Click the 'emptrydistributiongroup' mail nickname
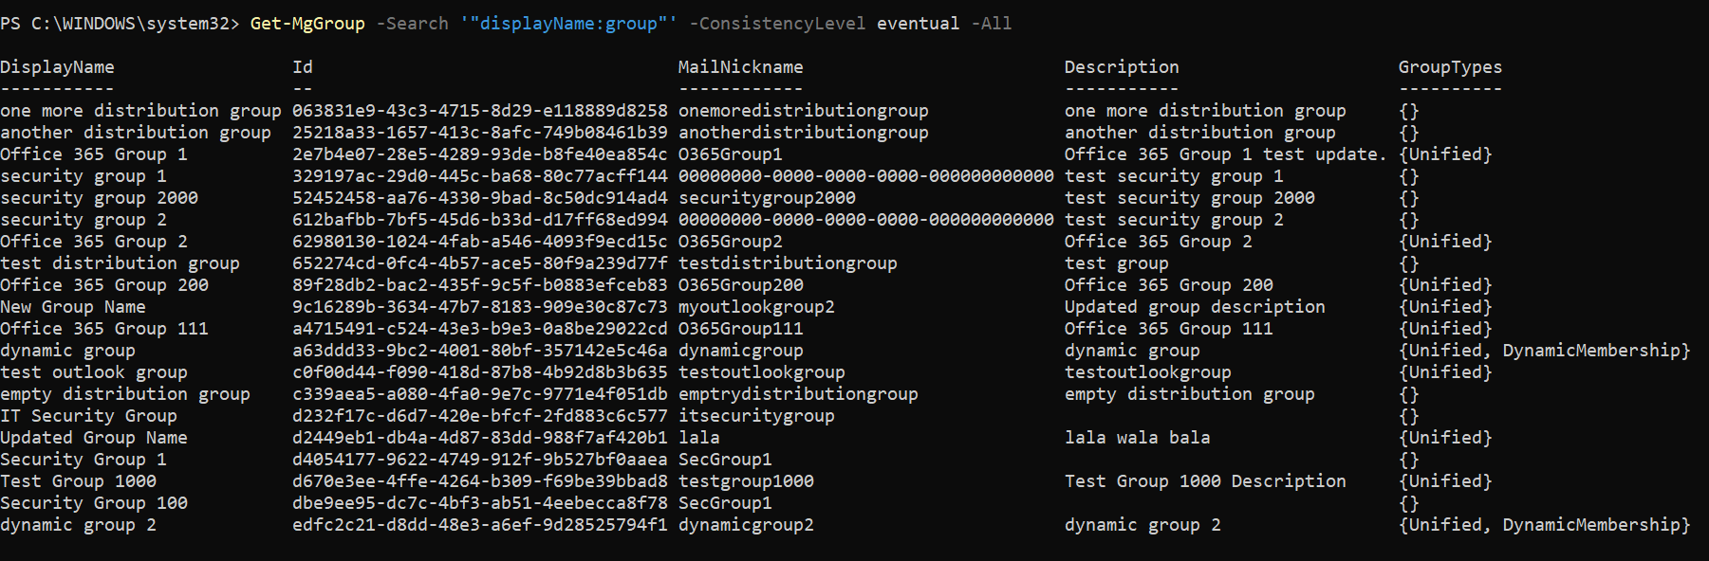This screenshot has height=561, width=1709. point(798,394)
